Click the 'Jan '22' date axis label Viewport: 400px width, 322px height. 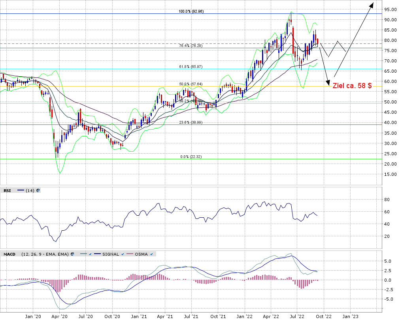(245, 316)
